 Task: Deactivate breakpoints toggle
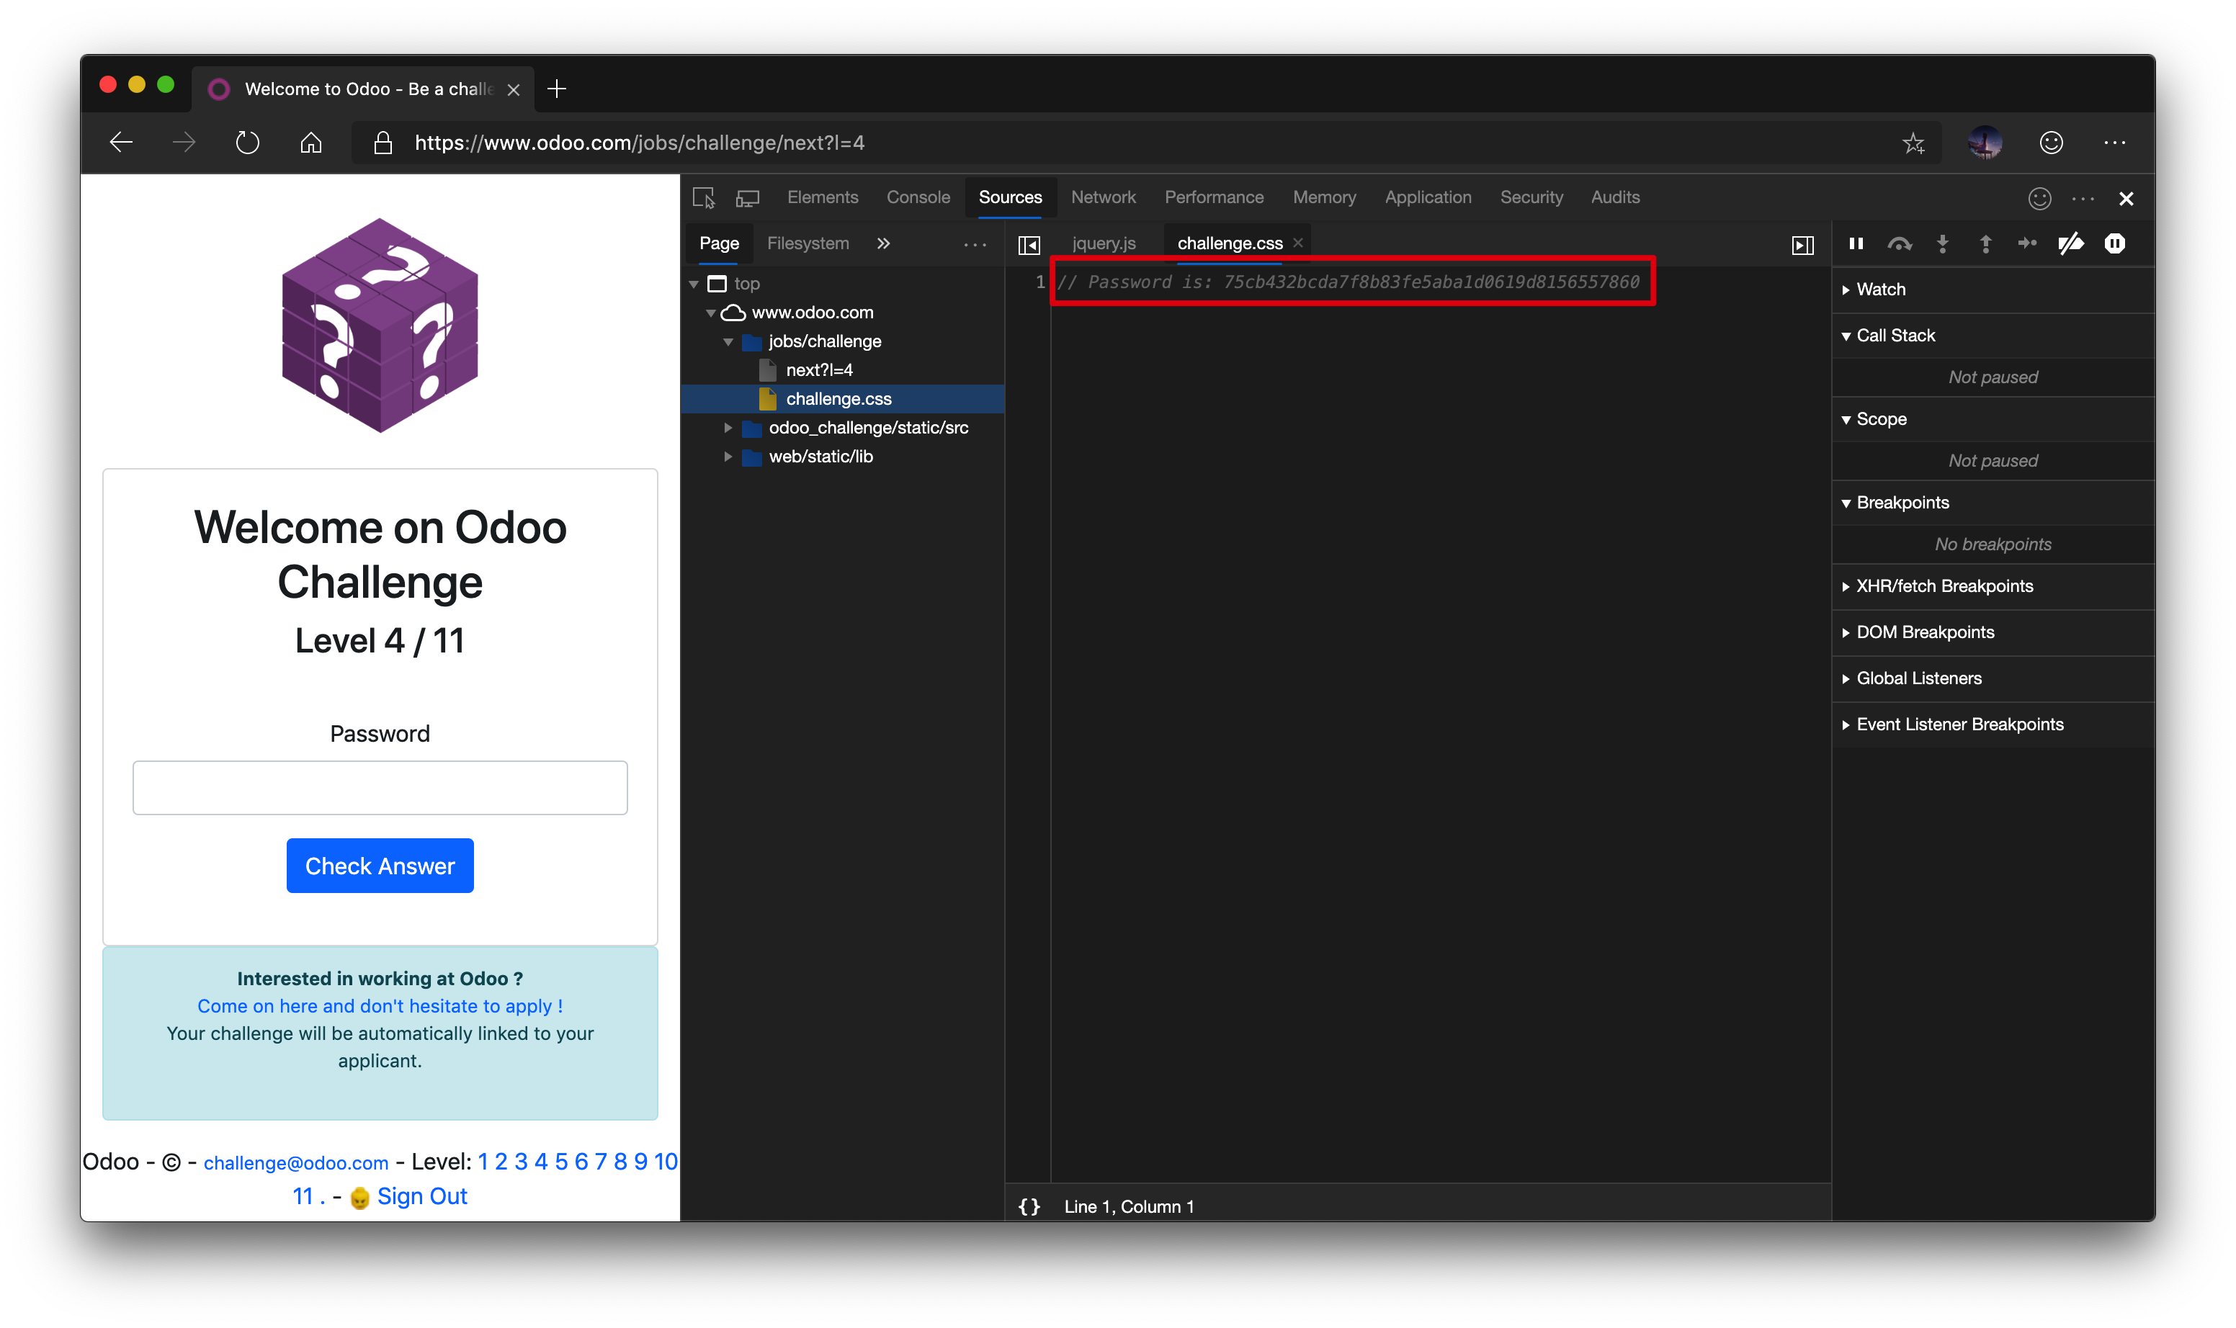[x=2070, y=243]
